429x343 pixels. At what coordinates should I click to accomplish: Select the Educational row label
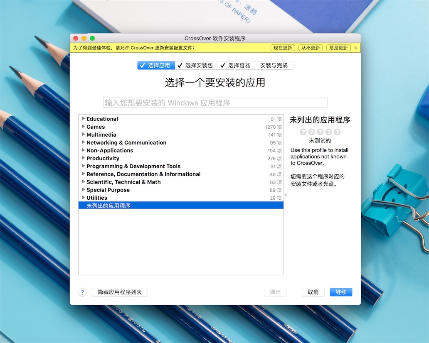pyautogui.click(x=102, y=119)
